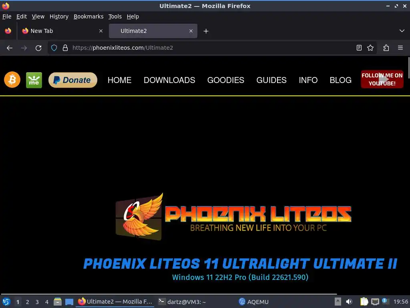
Task: Click Windows 11 22H2 Pro build text
Action: [240, 277]
